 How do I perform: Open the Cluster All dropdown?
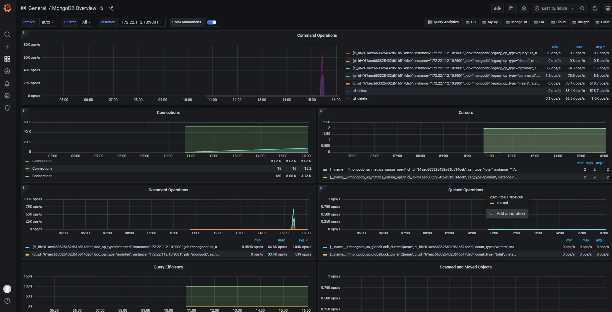click(86, 22)
